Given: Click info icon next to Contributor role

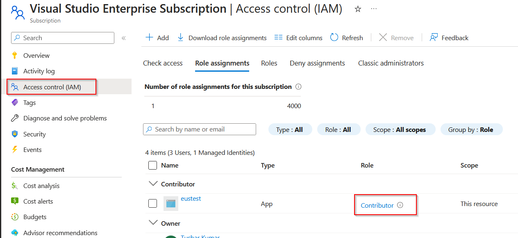Looking at the screenshot, I should pyautogui.click(x=400, y=205).
